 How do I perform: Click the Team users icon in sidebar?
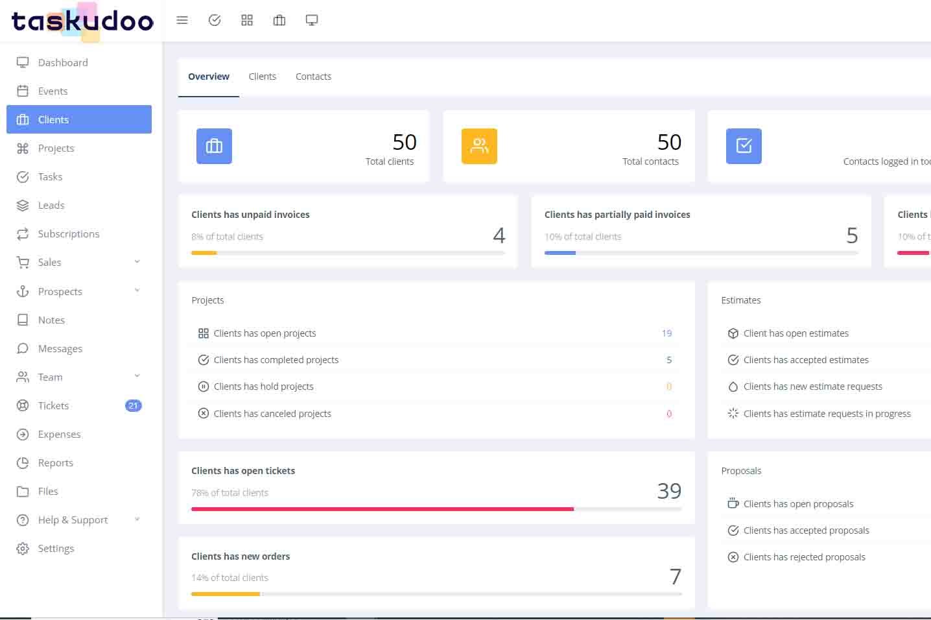tap(23, 377)
